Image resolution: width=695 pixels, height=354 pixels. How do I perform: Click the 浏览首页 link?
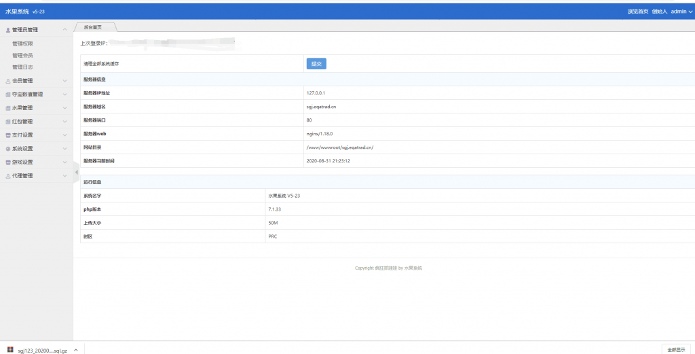[x=638, y=12]
